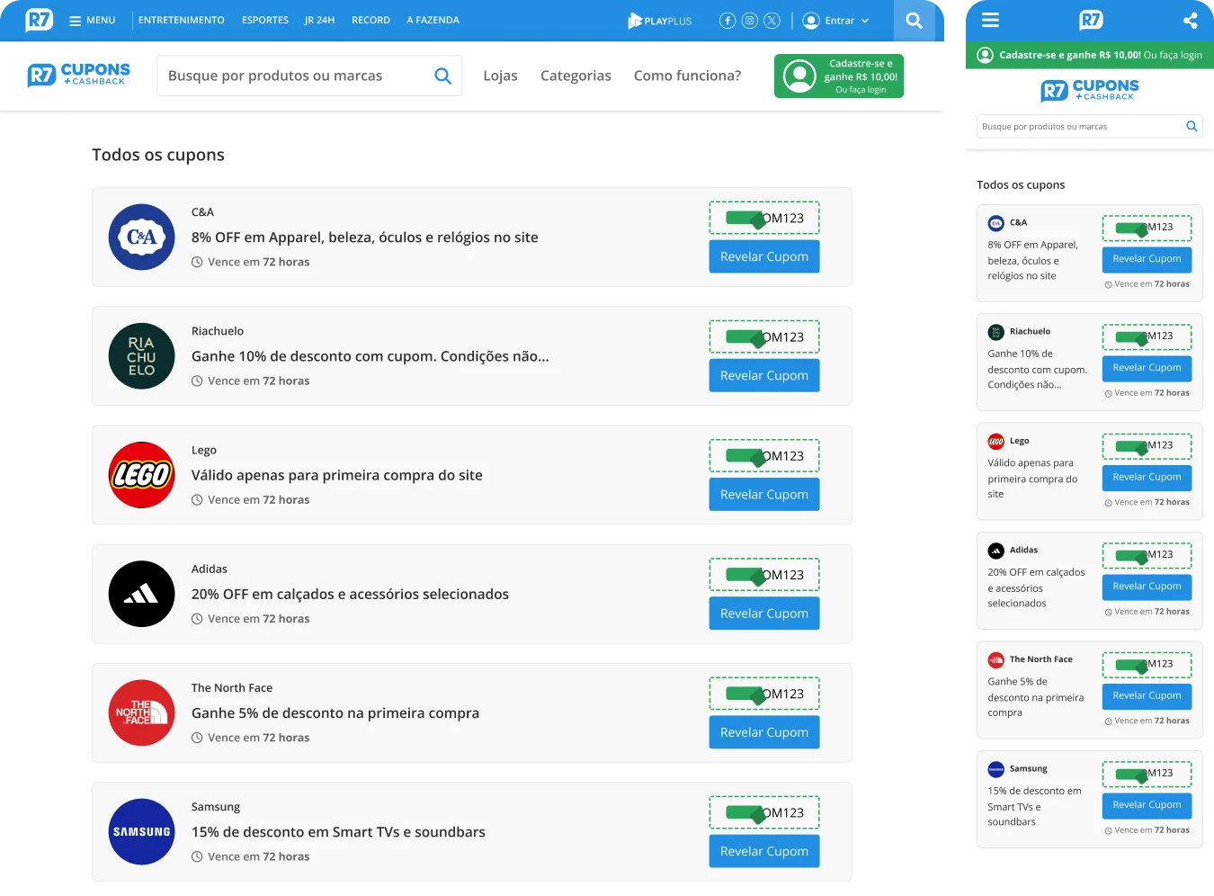The height and width of the screenshot is (896, 1214).
Task: Reveal The North Face coupon on desktop
Action: coord(764,732)
